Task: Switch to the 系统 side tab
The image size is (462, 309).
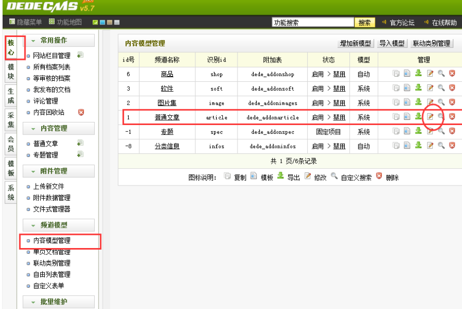Action: tap(11, 192)
